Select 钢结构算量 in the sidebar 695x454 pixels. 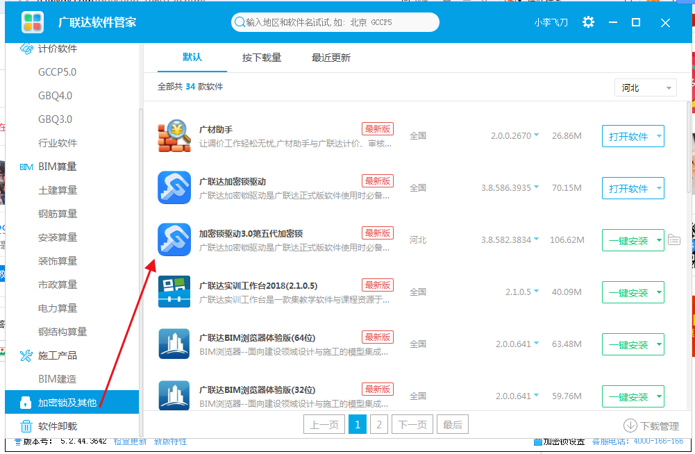(62, 332)
